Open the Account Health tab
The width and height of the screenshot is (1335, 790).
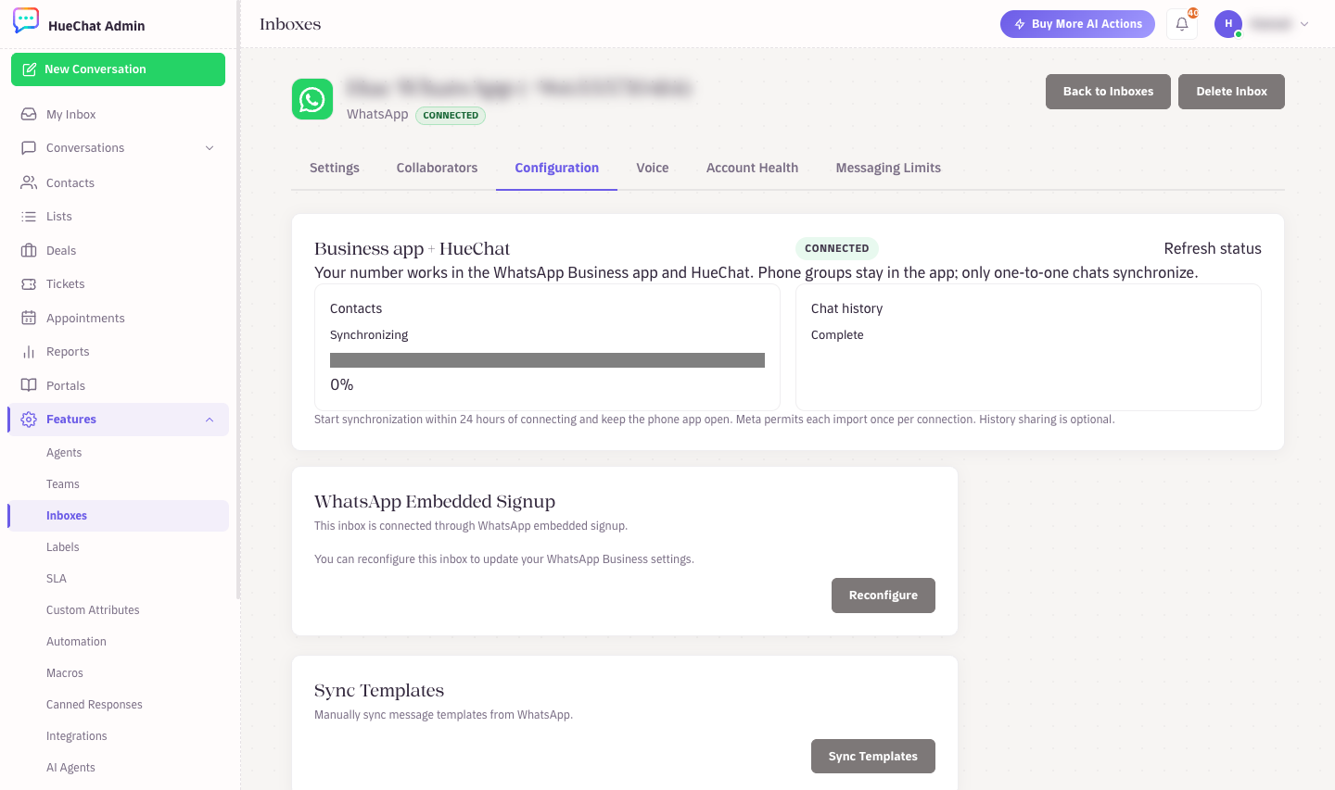pyautogui.click(x=752, y=168)
